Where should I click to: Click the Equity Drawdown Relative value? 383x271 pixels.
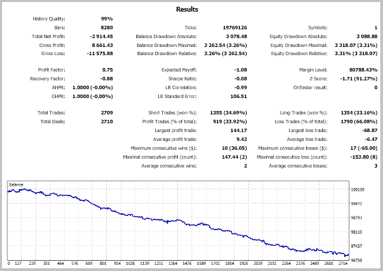pos(356,54)
